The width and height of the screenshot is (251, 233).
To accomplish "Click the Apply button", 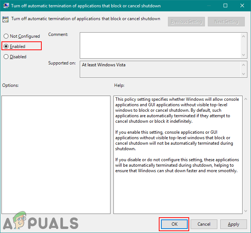I will pos(233,224).
